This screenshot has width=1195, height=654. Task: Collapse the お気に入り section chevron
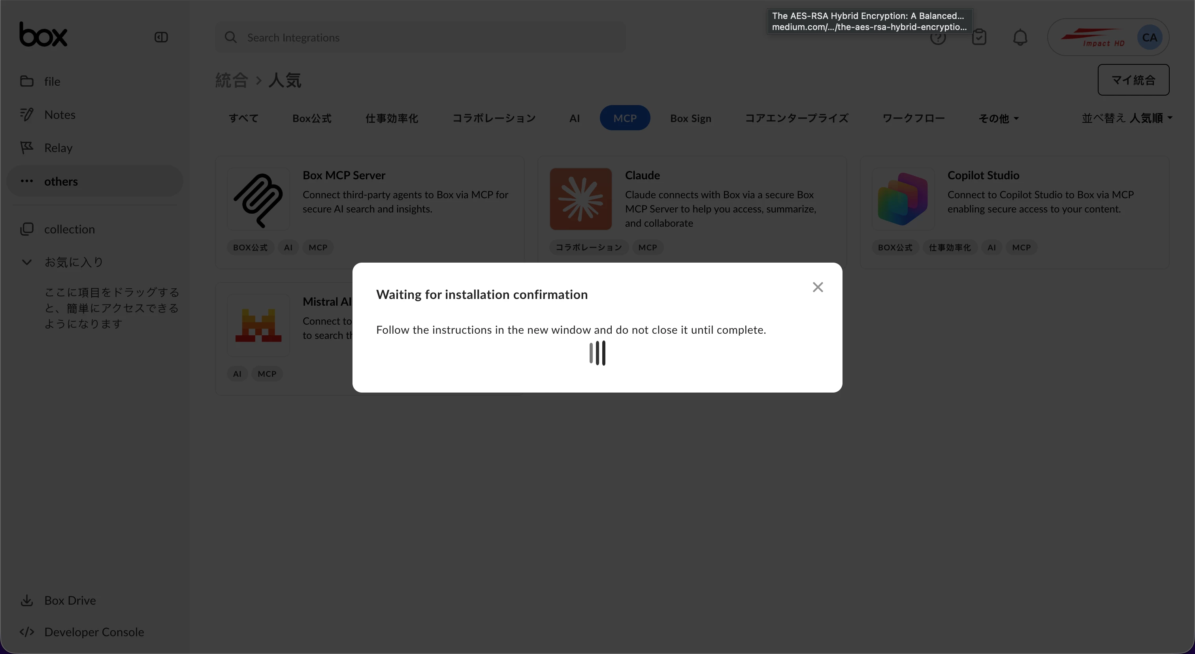27,262
